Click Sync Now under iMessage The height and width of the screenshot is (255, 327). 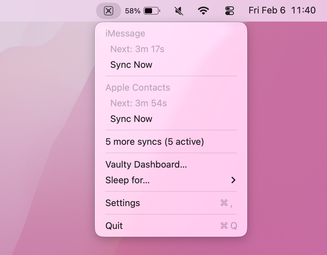(131, 65)
